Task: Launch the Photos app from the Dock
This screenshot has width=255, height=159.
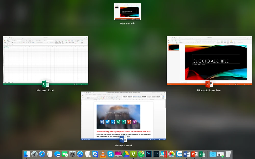Action: (x=171, y=154)
